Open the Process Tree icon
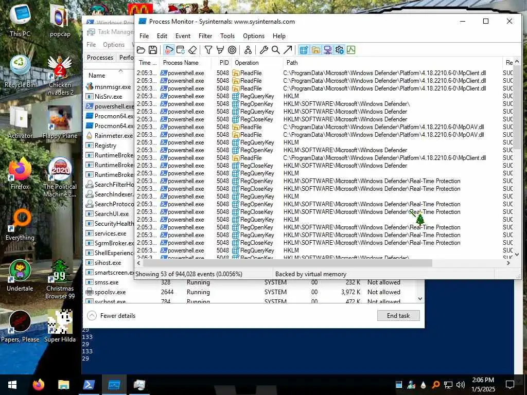Screen dimensions: 527x395 pyautogui.click(x=248, y=50)
